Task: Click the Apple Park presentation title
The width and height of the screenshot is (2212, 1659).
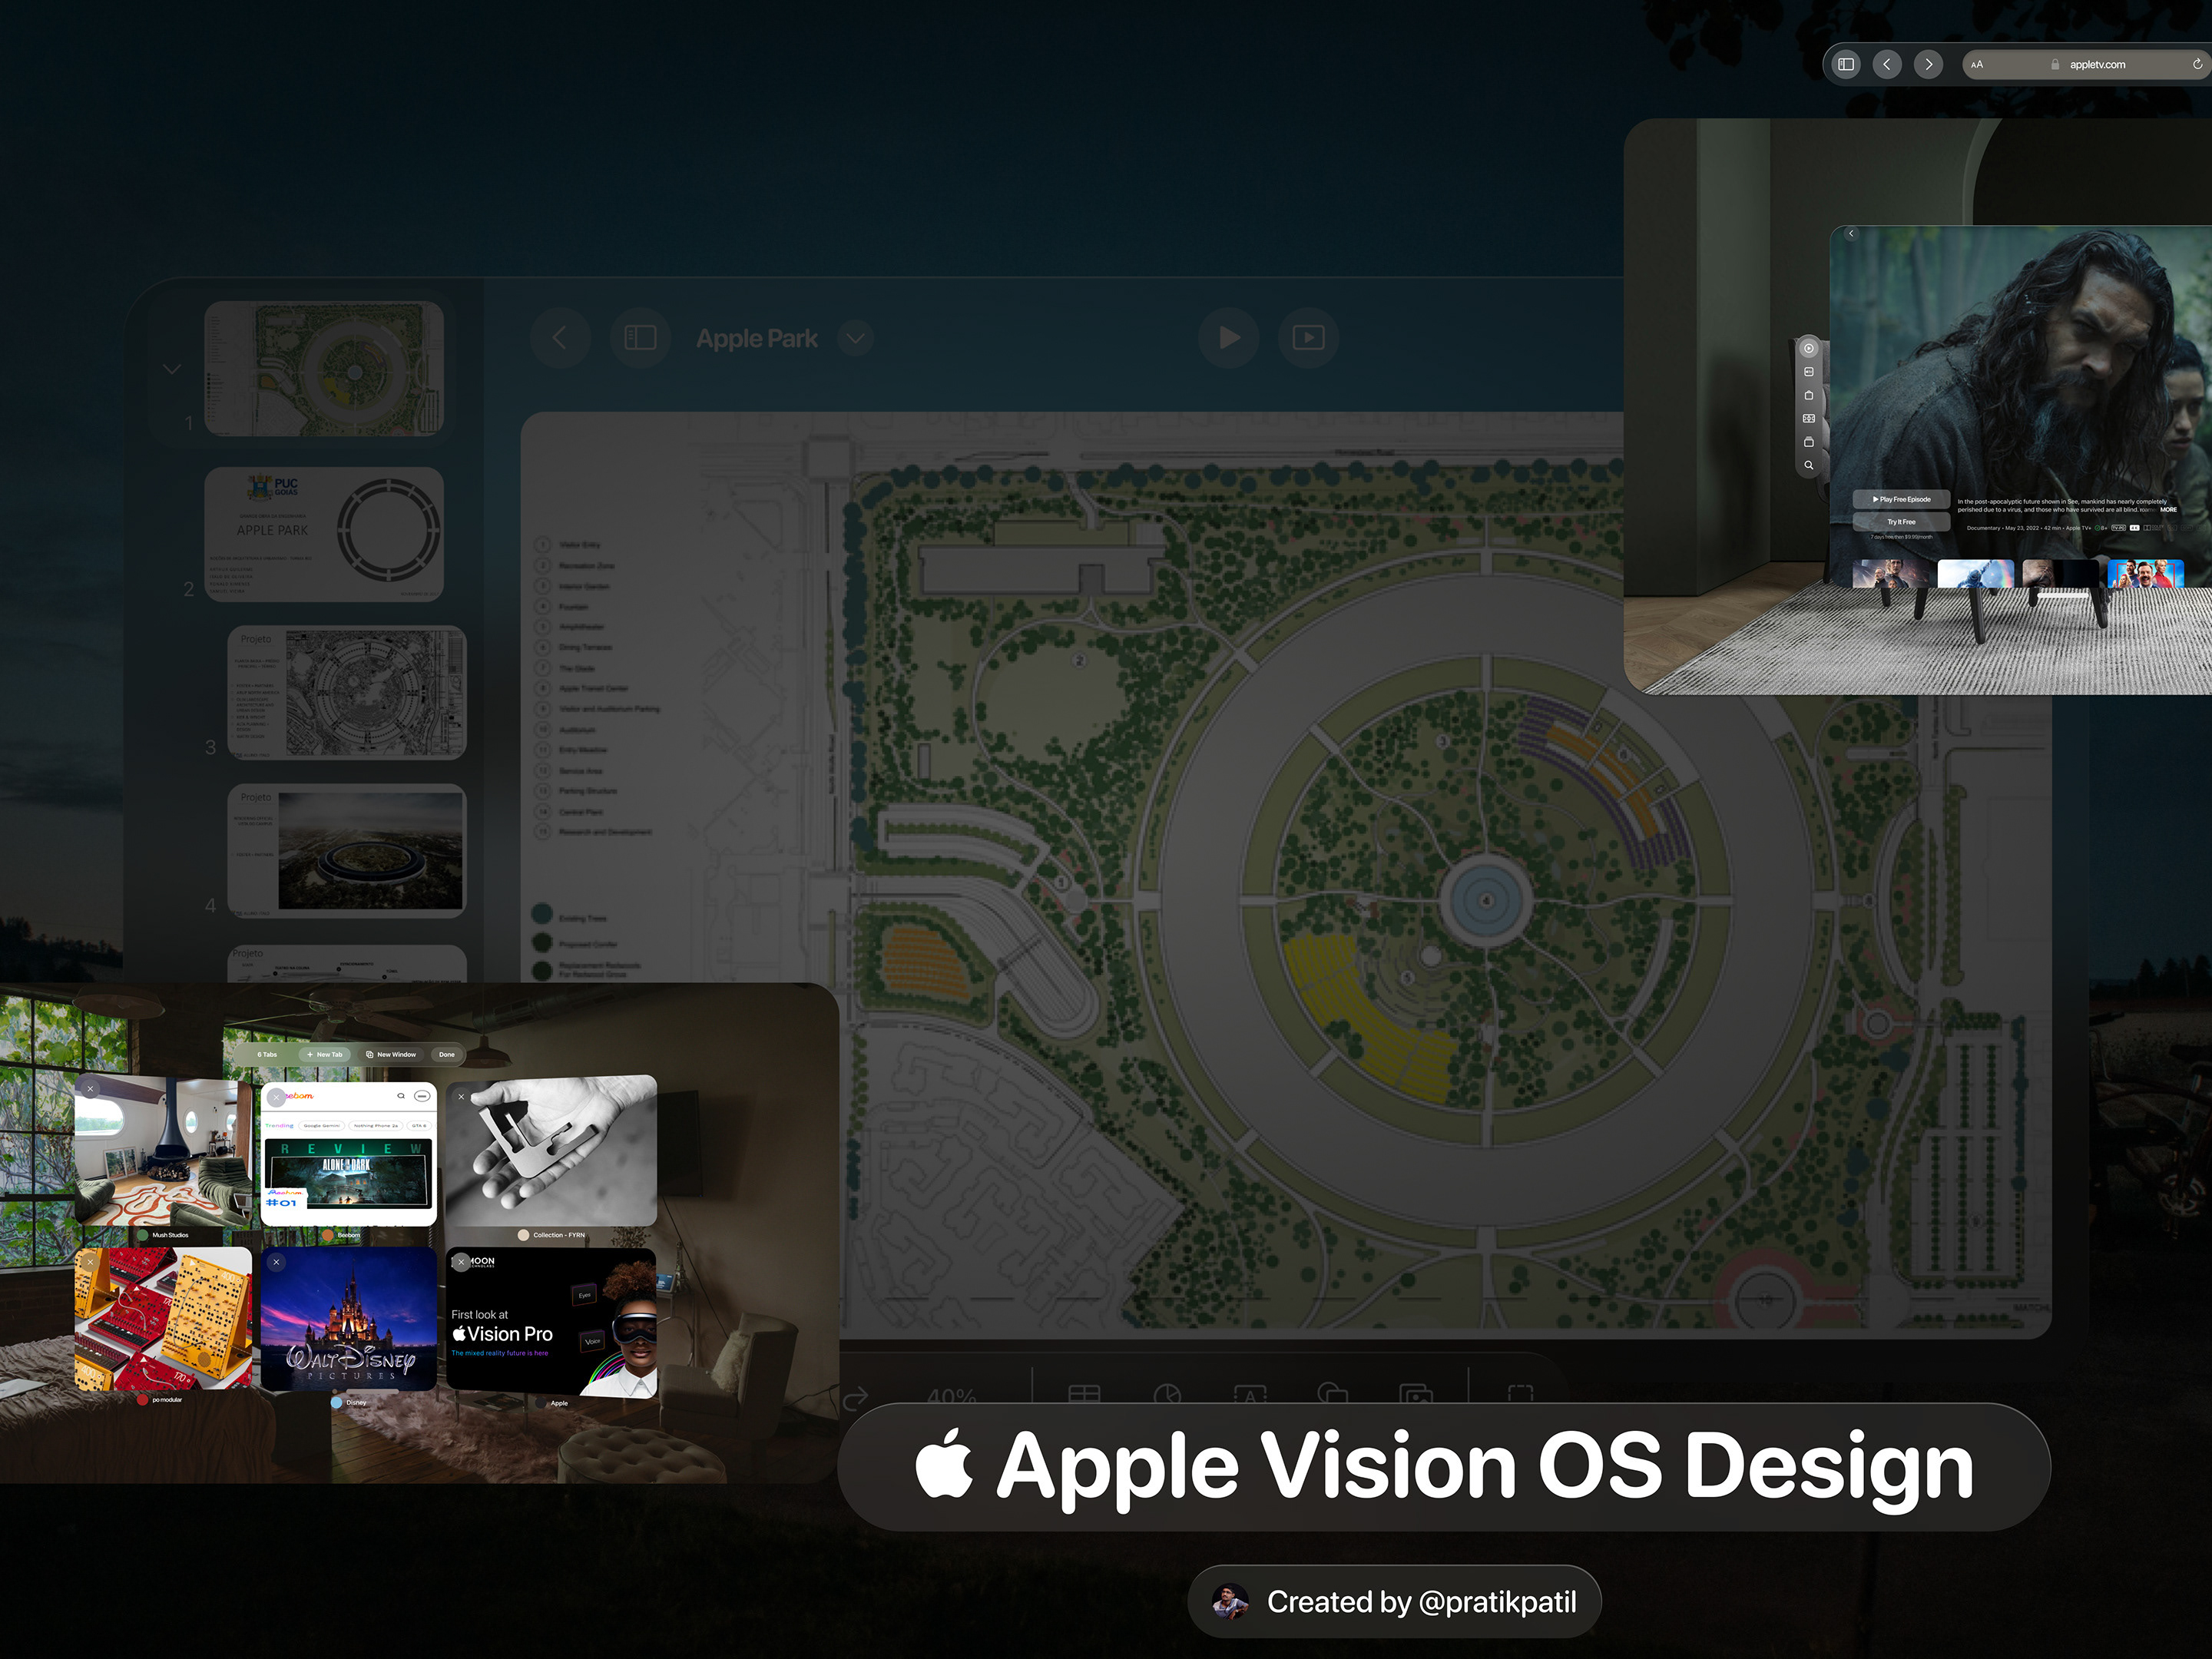Action: click(757, 339)
